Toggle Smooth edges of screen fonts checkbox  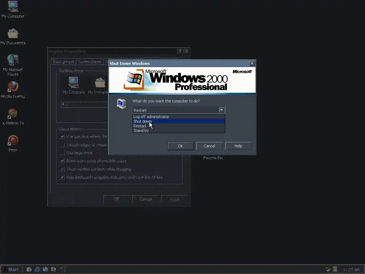pyautogui.click(x=62, y=145)
